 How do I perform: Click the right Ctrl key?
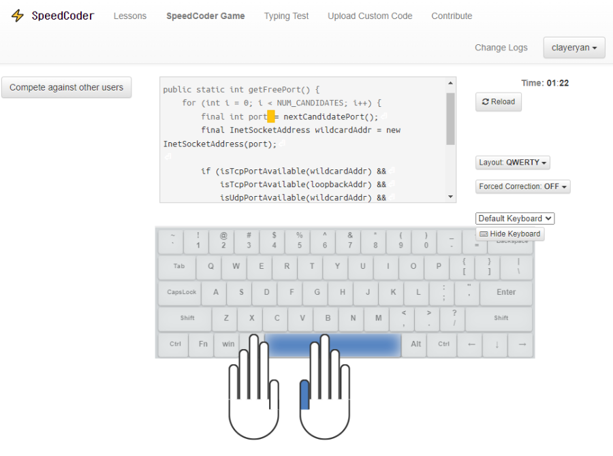(443, 344)
